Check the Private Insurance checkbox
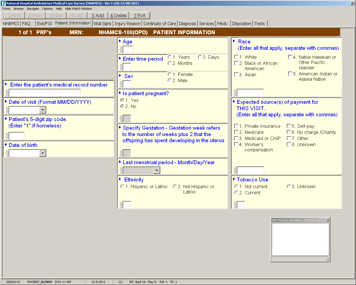The width and height of the screenshot is (356, 285). click(236, 126)
